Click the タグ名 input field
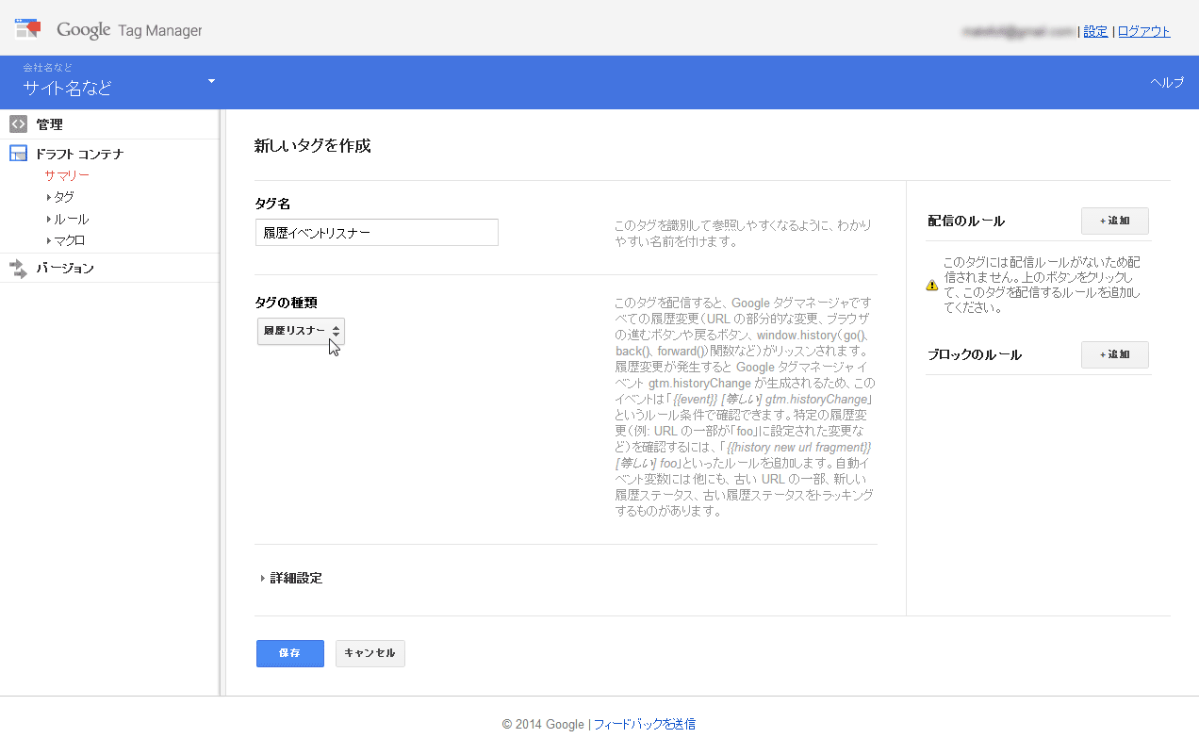Screen dimensions: 1199x738 tap(377, 232)
